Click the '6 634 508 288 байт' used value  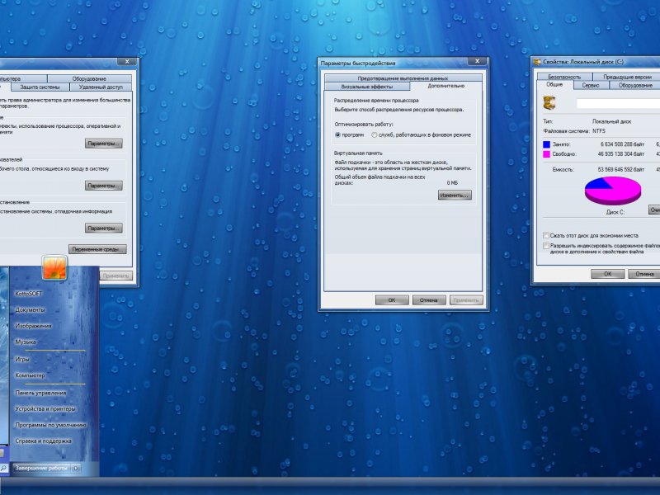pyautogui.click(x=622, y=144)
